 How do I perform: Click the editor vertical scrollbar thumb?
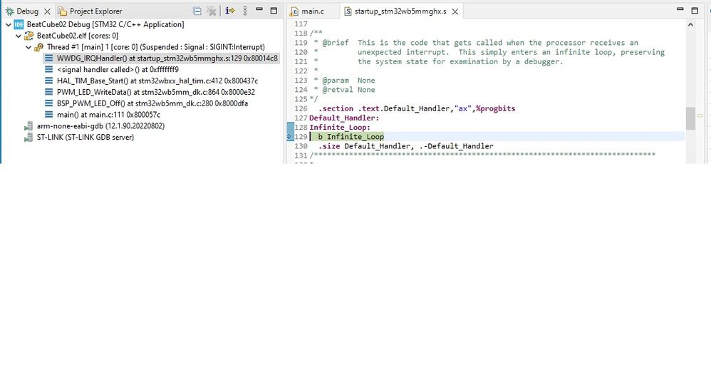click(x=690, y=118)
